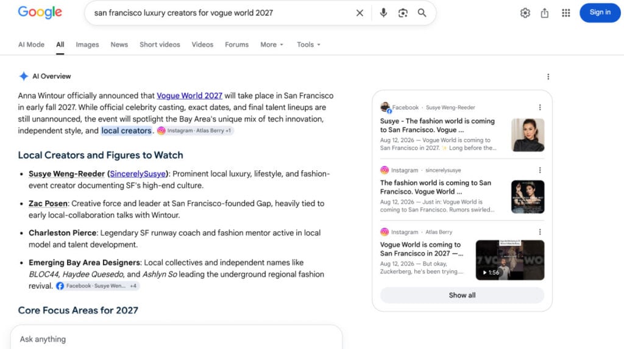This screenshot has height=349, width=624.
Task: Open 'Susye - The fashion world is coming' result
Action: pyautogui.click(x=438, y=126)
